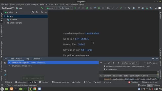162x91 pixels.
Task: Open SDK Manager icon
Action: tap(151, 8)
